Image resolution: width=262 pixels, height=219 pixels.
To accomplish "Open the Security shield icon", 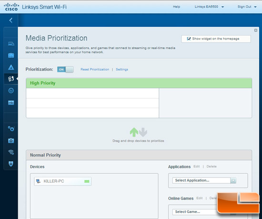I will [x=11, y=164].
